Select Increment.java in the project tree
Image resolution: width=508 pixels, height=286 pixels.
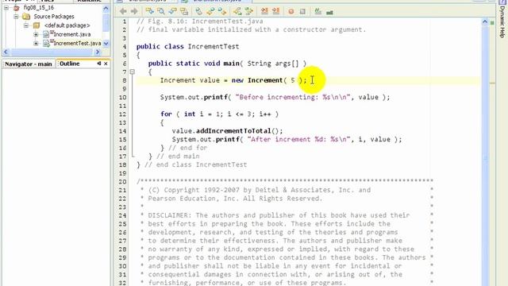pos(72,34)
